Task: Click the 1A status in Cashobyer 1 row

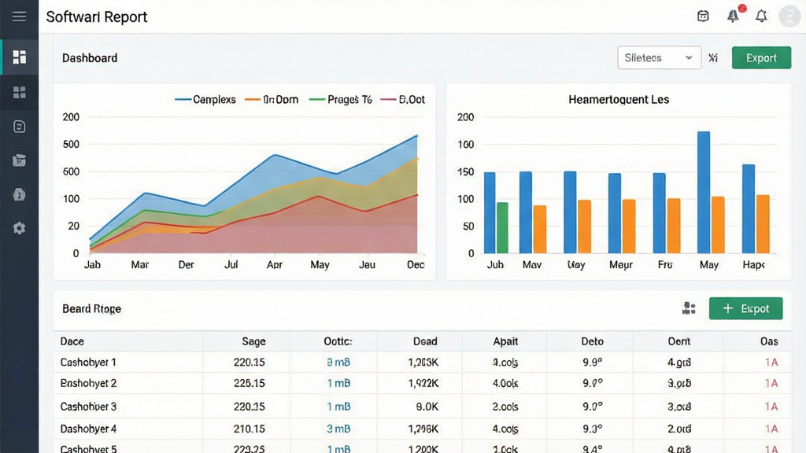Action: click(x=771, y=362)
